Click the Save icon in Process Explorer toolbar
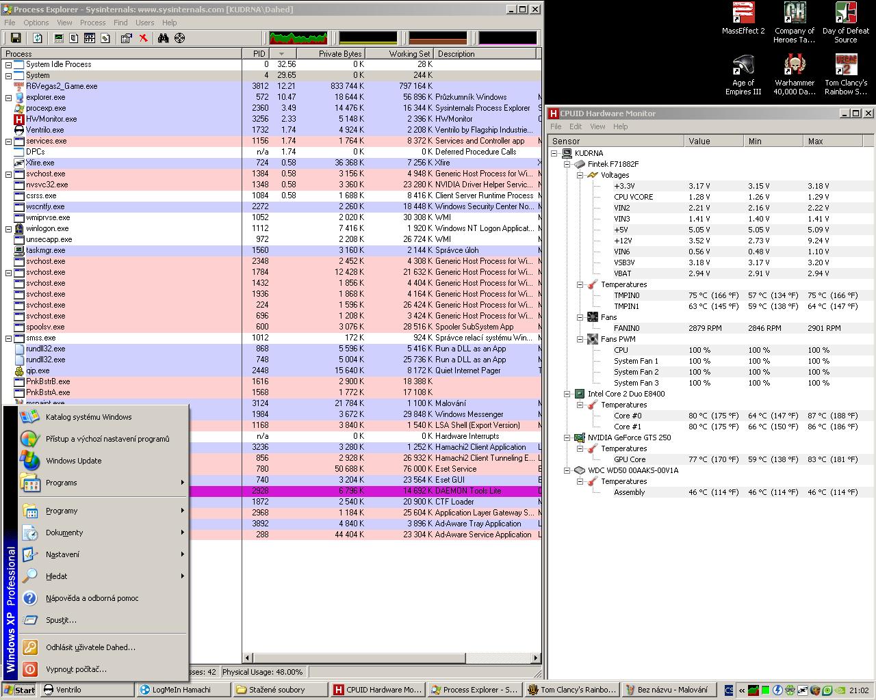The width and height of the screenshot is (876, 700). [16, 38]
